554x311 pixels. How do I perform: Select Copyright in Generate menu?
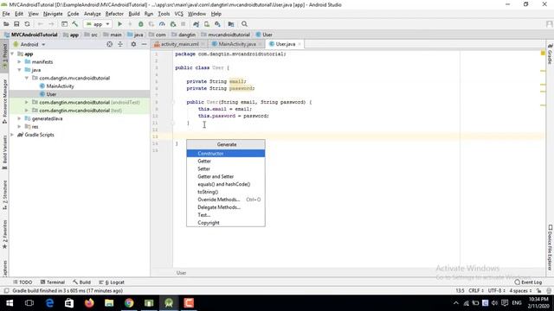(x=226, y=223)
